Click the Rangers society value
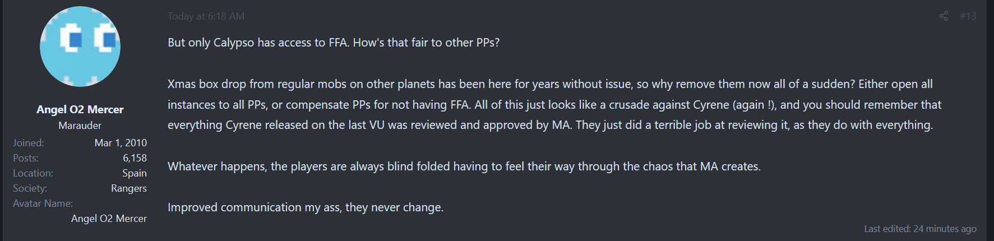994x241 pixels. (129, 188)
